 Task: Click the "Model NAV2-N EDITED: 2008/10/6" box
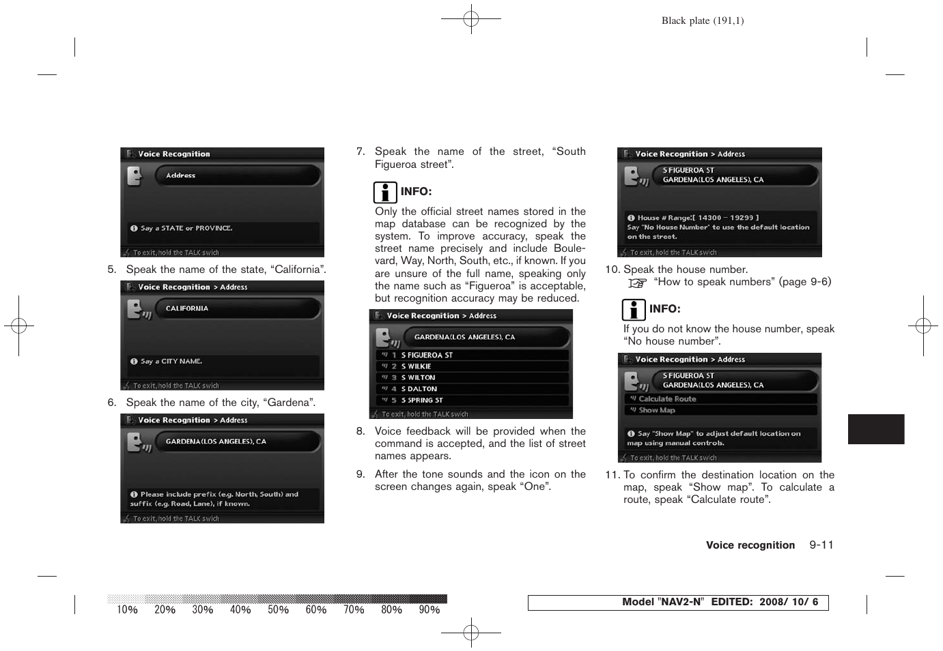click(678, 603)
